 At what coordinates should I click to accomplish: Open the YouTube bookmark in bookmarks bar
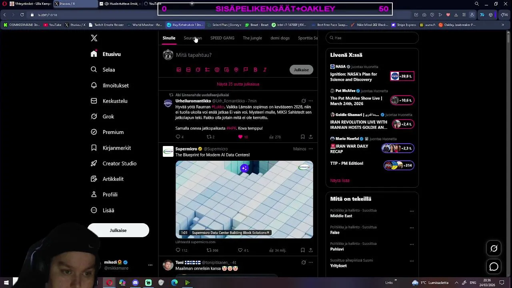[52, 25]
